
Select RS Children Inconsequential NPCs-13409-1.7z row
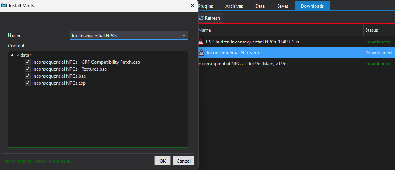pyautogui.click(x=297, y=42)
